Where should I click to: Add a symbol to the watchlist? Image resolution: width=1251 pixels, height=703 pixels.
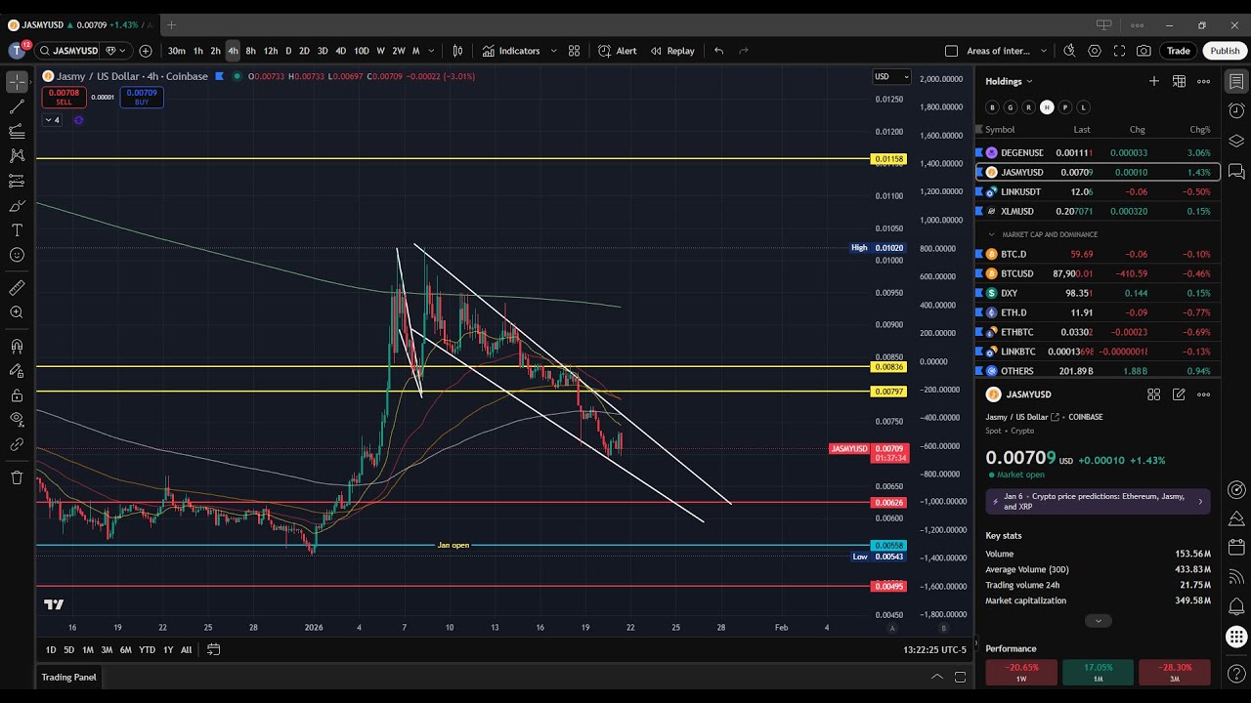pyautogui.click(x=1154, y=81)
